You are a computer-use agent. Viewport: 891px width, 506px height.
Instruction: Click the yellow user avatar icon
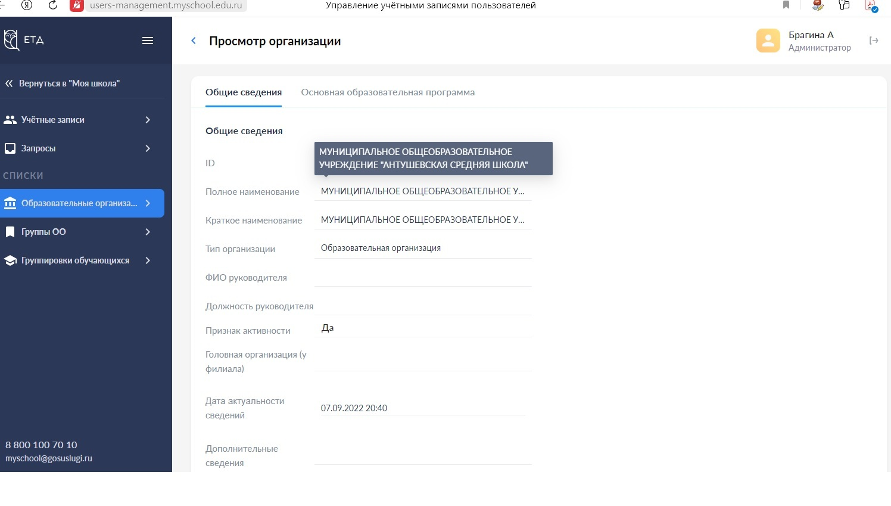coord(768,41)
